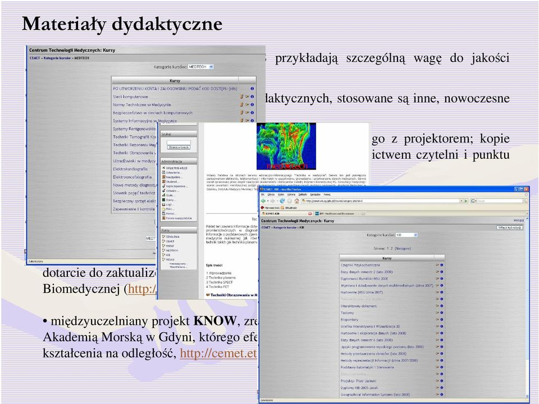Open Historia menu in Firefox

[x=291, y=195]
